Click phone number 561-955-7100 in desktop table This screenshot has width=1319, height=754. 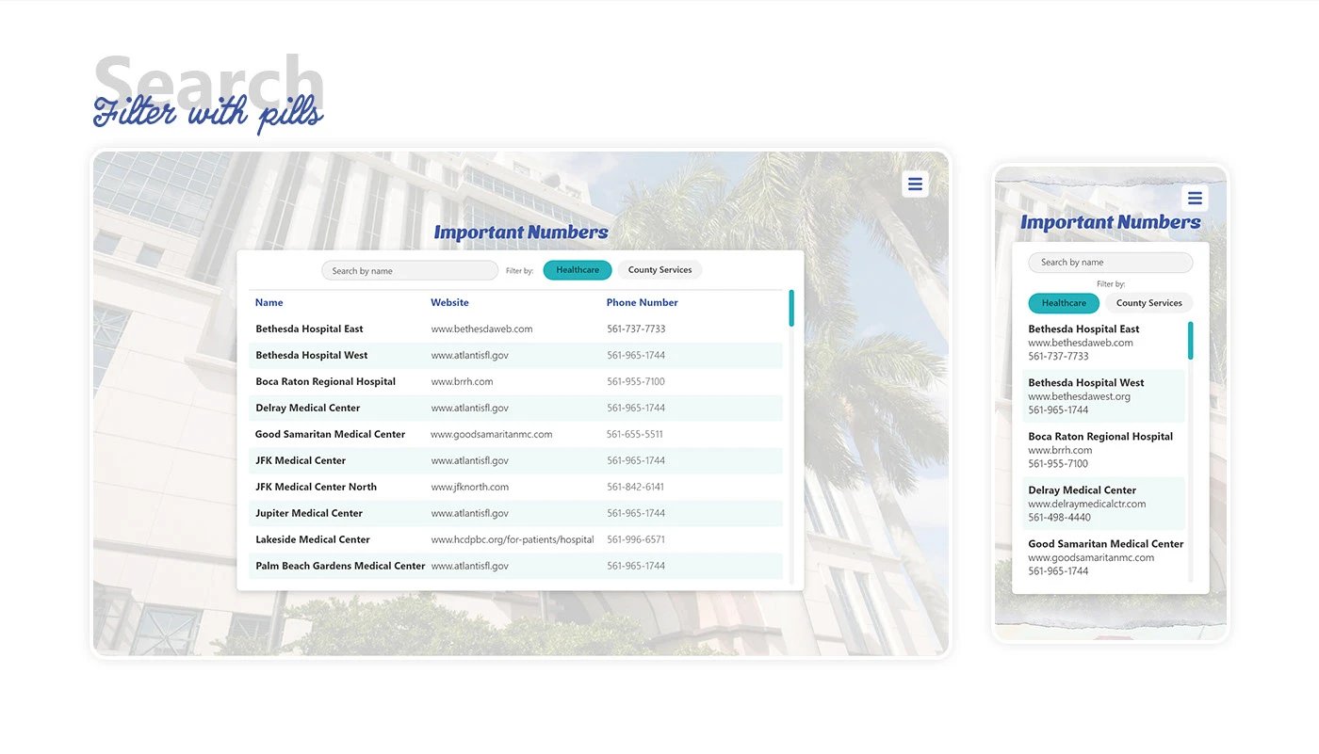pyautogui.click(x=636, y=382)
